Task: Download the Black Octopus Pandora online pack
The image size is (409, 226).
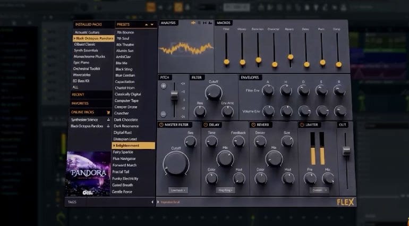Action: click(108, 126)
